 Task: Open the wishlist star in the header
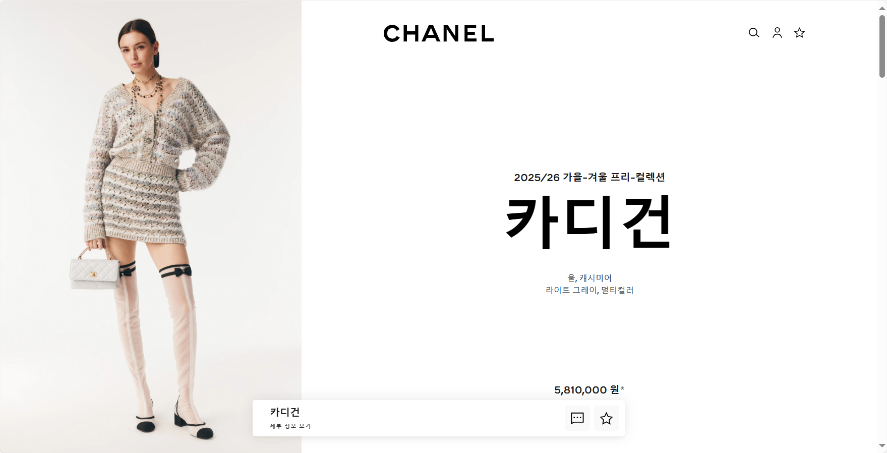[799, 33]
